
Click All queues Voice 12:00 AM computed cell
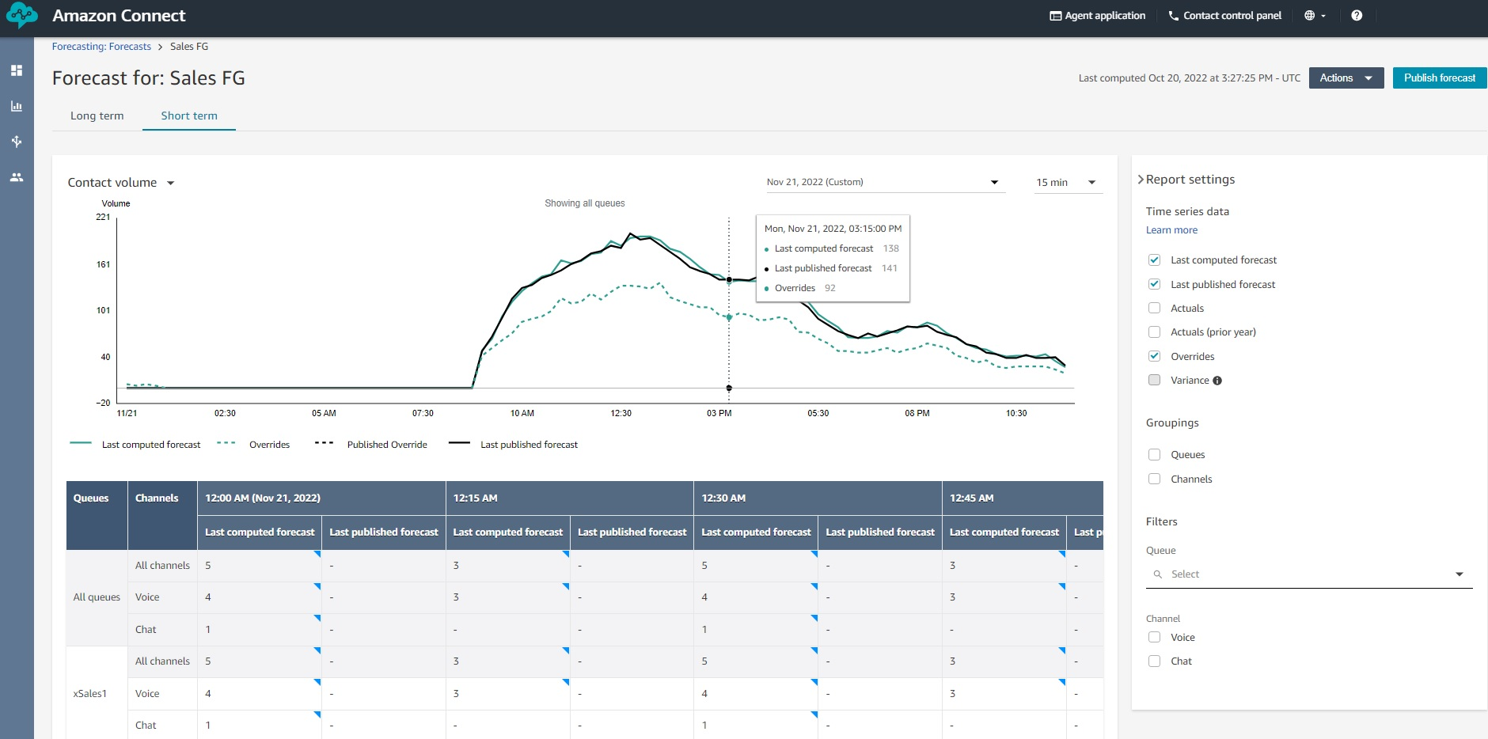click(x=260, y=597)
